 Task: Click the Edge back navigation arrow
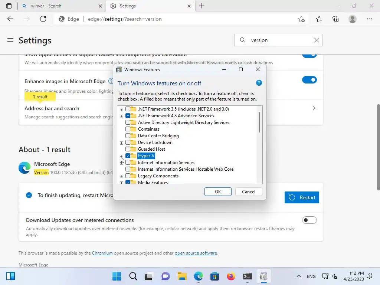point(10,19)
